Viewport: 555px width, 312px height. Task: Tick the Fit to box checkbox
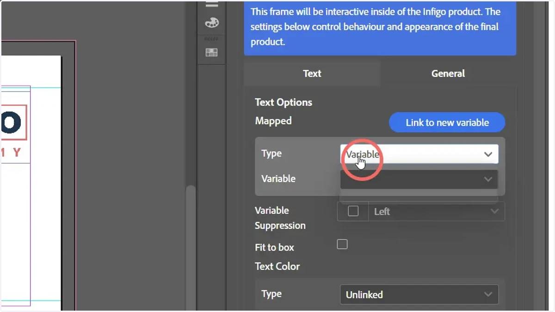pos(342,244)
